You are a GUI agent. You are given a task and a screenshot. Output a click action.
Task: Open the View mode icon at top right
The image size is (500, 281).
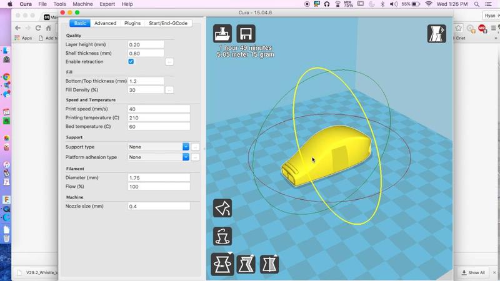pos(436,34)
